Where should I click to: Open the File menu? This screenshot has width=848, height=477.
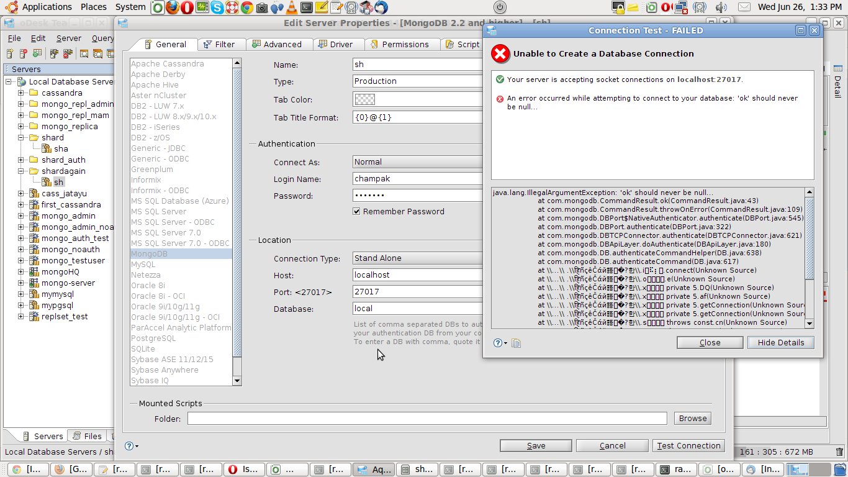pyautogui.click(x=14, y=38)
